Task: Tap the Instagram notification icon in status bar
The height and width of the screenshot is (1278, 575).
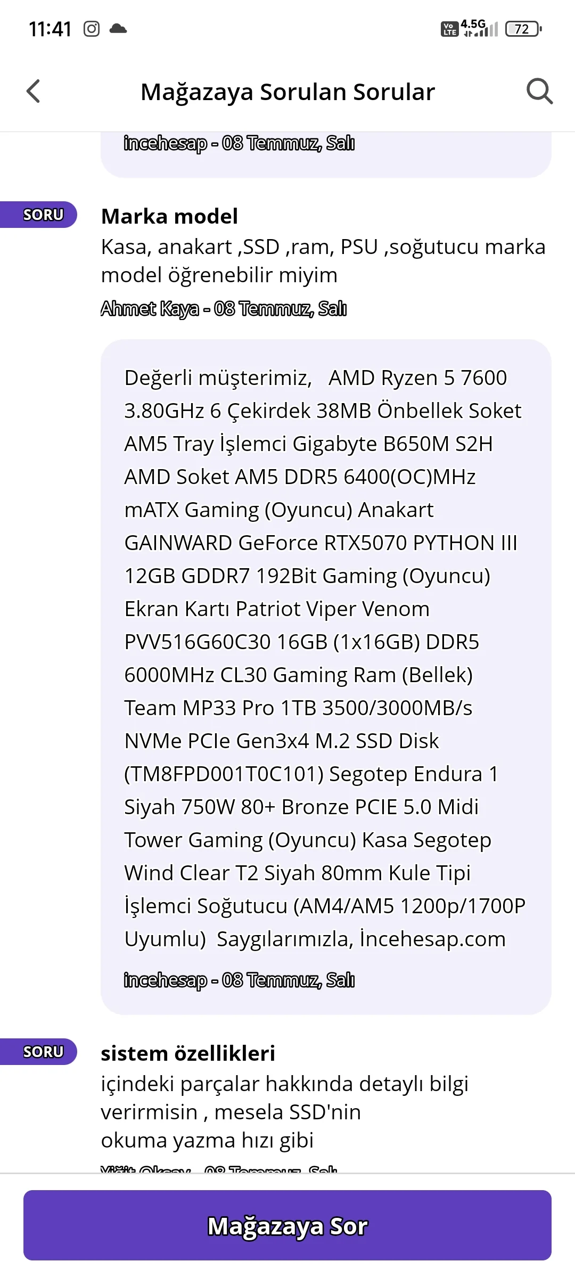Action: (x=92, y=29)
